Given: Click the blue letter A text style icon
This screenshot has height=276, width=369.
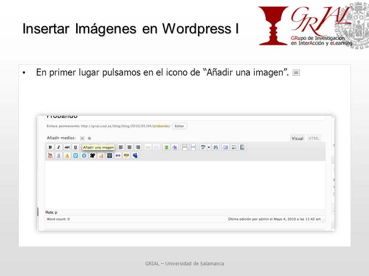Looking at the screenshot, I should click(175, 147).
